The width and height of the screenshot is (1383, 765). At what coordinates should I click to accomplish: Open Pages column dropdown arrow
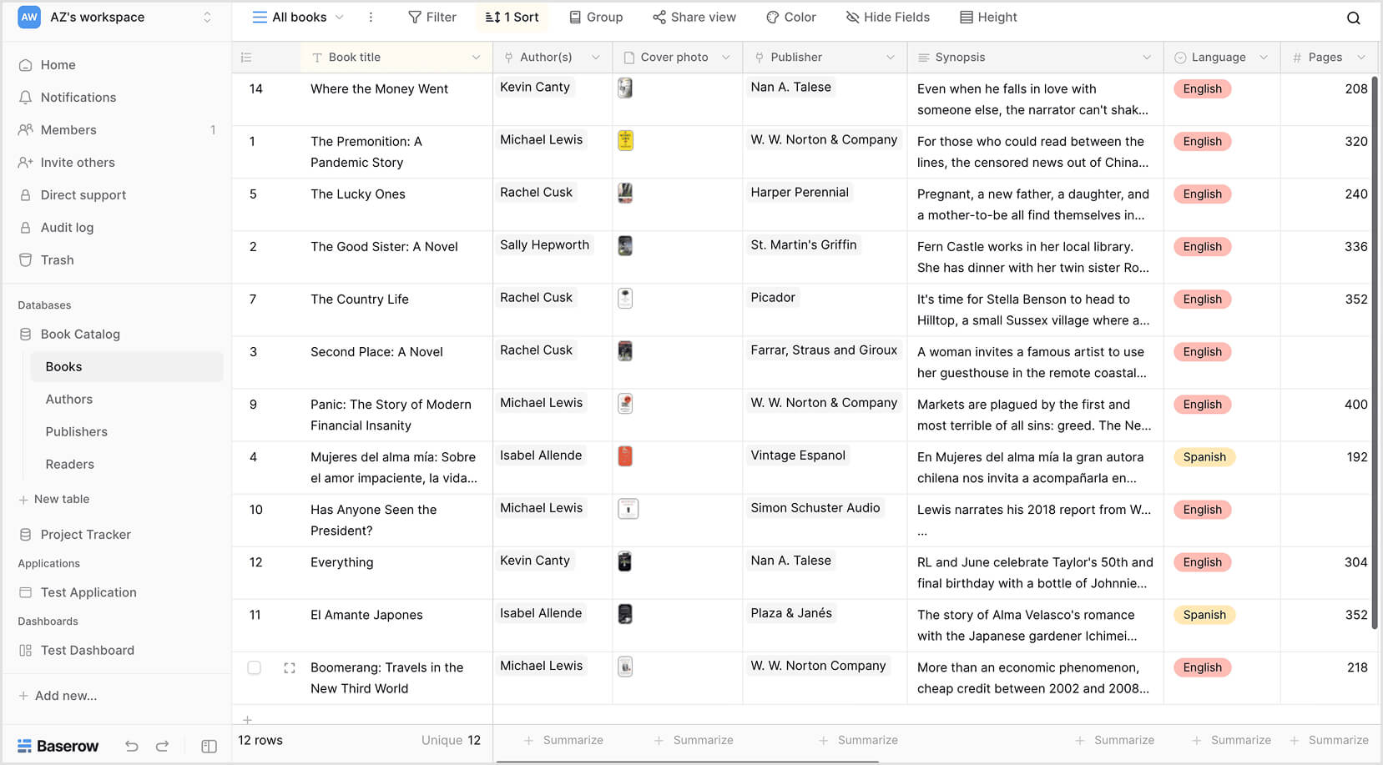(x=1361, y=58)
